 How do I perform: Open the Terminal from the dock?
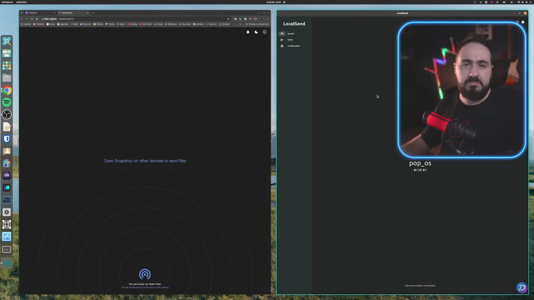7,200
